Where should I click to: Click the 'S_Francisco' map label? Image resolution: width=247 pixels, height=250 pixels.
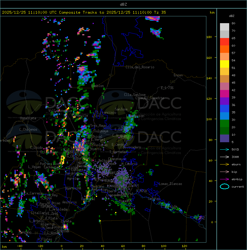(x=106, y=113)
